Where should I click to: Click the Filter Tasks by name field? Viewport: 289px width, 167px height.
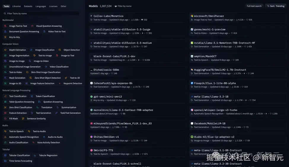click(x=41, y=13)
